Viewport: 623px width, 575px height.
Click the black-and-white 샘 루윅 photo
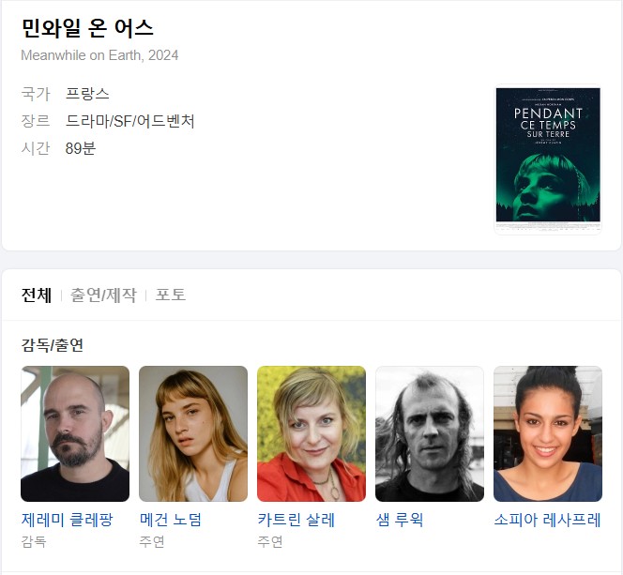pyautogui.click(x=430, y=433)
